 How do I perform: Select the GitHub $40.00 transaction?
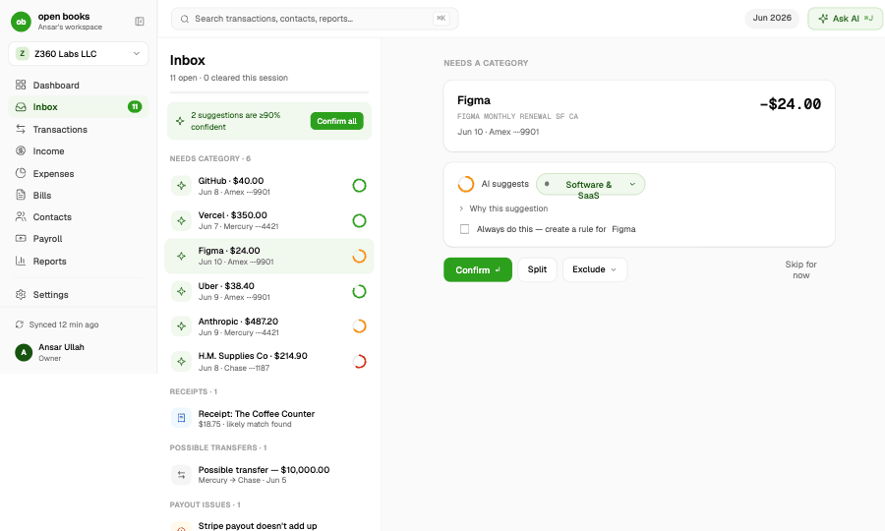pyautogui.click(x=269, y=186)
